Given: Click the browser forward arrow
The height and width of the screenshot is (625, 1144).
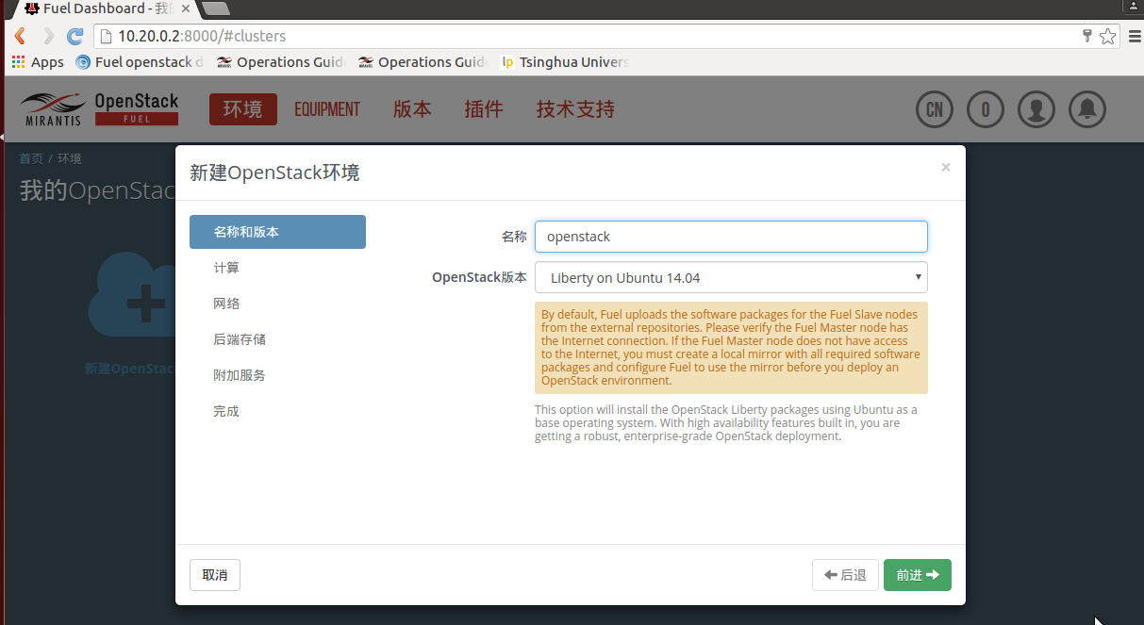Looking at the screenshot, I should (x=48, y=37).
